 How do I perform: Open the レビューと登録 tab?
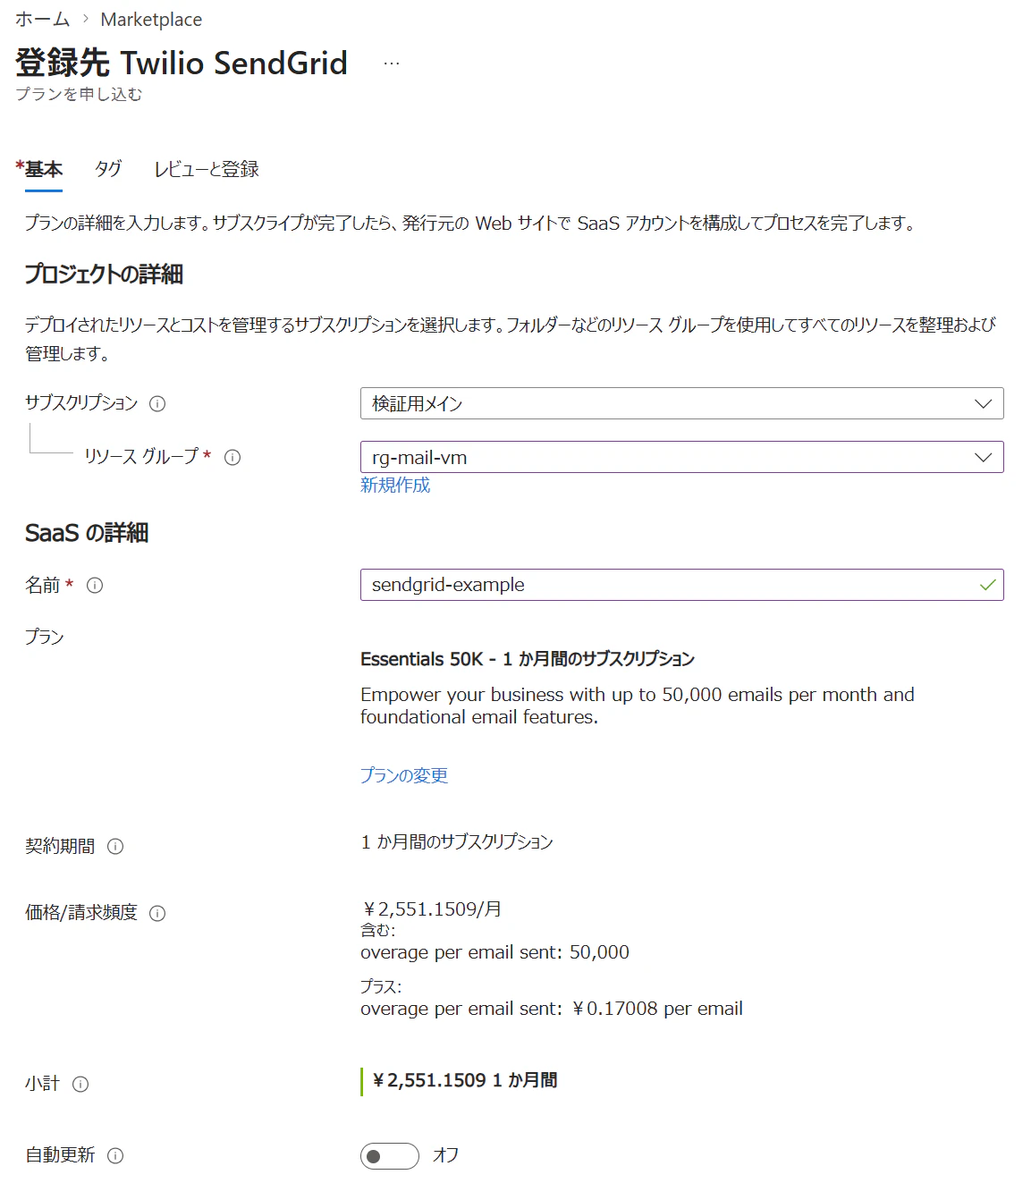tap(207, 170)
